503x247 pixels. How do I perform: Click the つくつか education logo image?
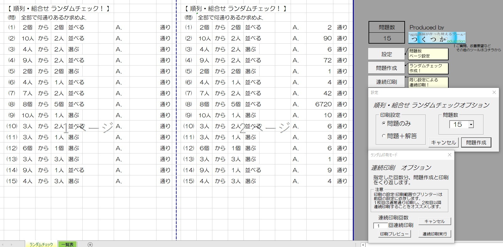(x=437, y=37)
